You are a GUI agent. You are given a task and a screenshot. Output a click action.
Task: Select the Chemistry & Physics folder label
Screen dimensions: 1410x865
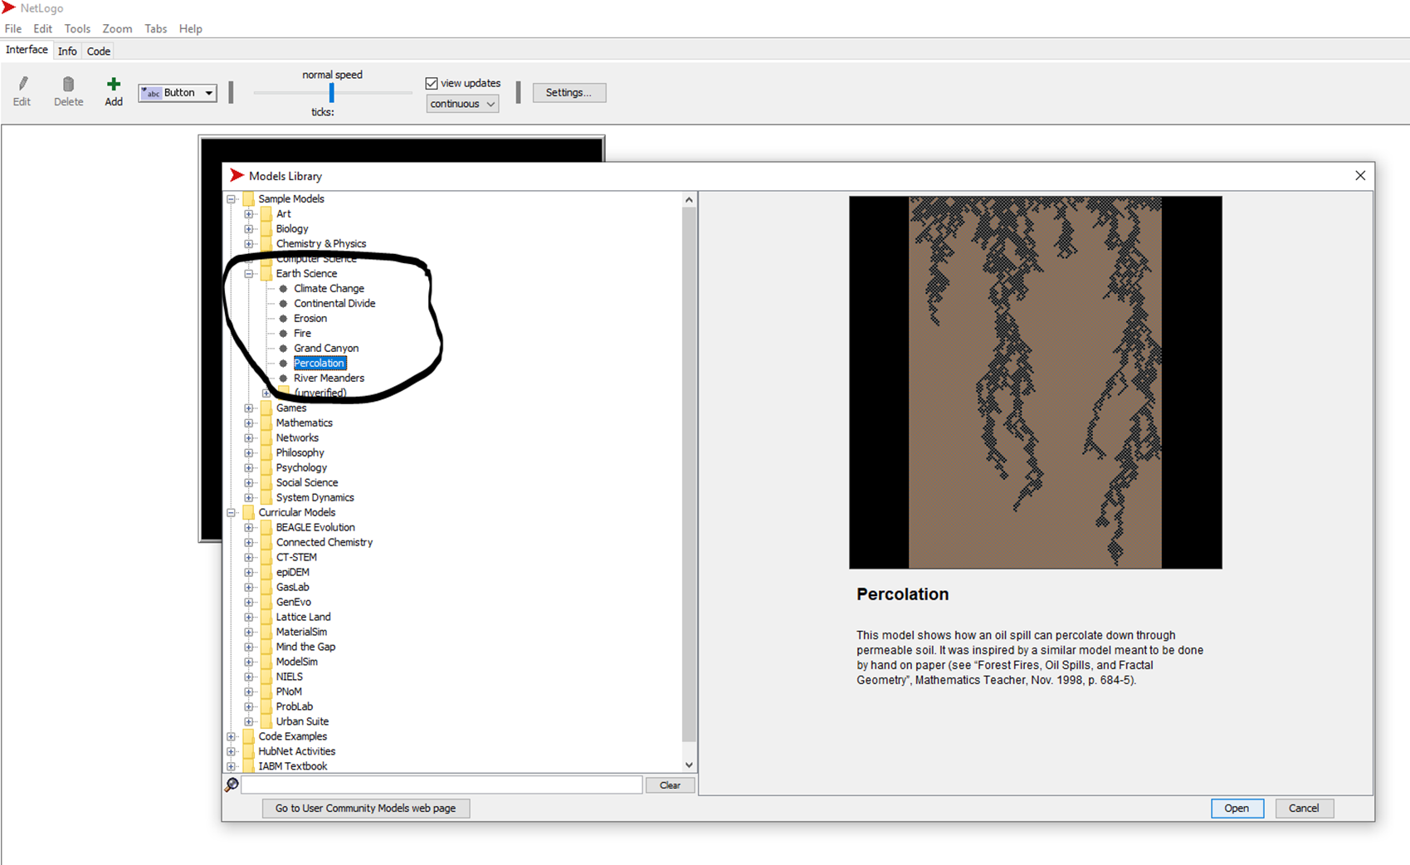pos(321,244)
